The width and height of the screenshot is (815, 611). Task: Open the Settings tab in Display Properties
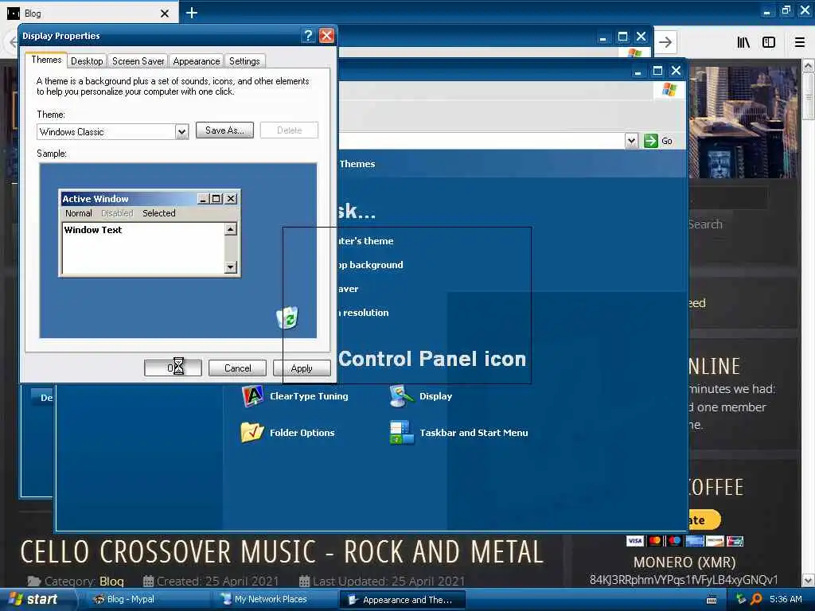click(244, 61)
